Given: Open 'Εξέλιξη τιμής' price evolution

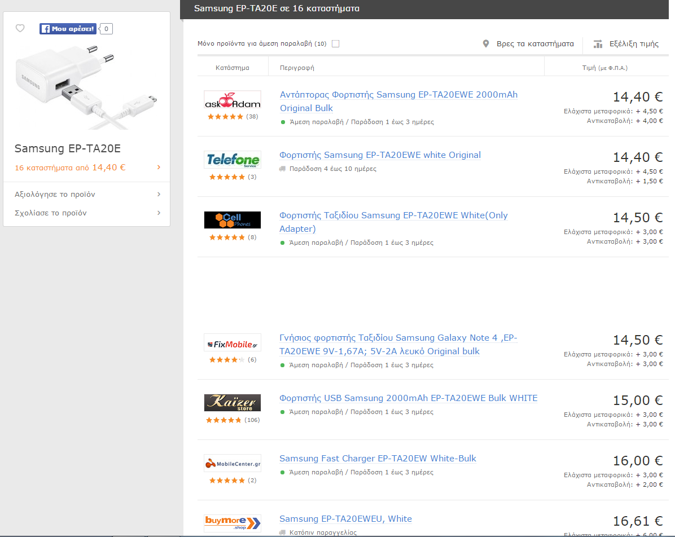Looking at the screenshot, I should (634, 44).
